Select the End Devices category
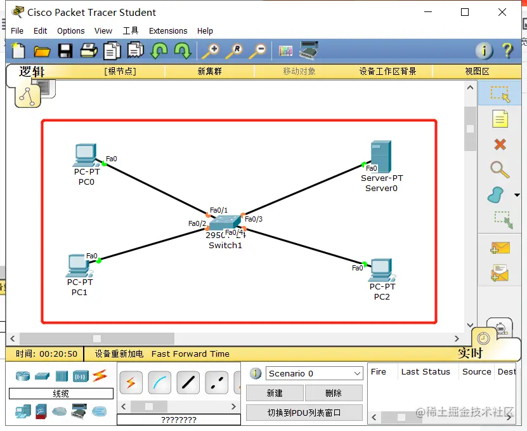 [23, 411]
